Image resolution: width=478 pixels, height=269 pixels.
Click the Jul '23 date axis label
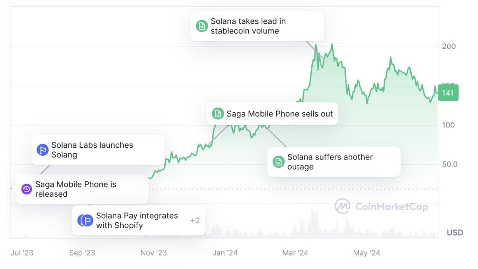22,253
